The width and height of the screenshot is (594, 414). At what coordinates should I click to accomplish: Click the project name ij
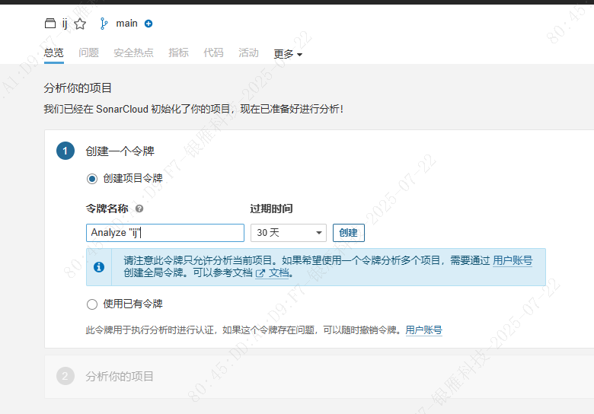[x=65, y=24]
